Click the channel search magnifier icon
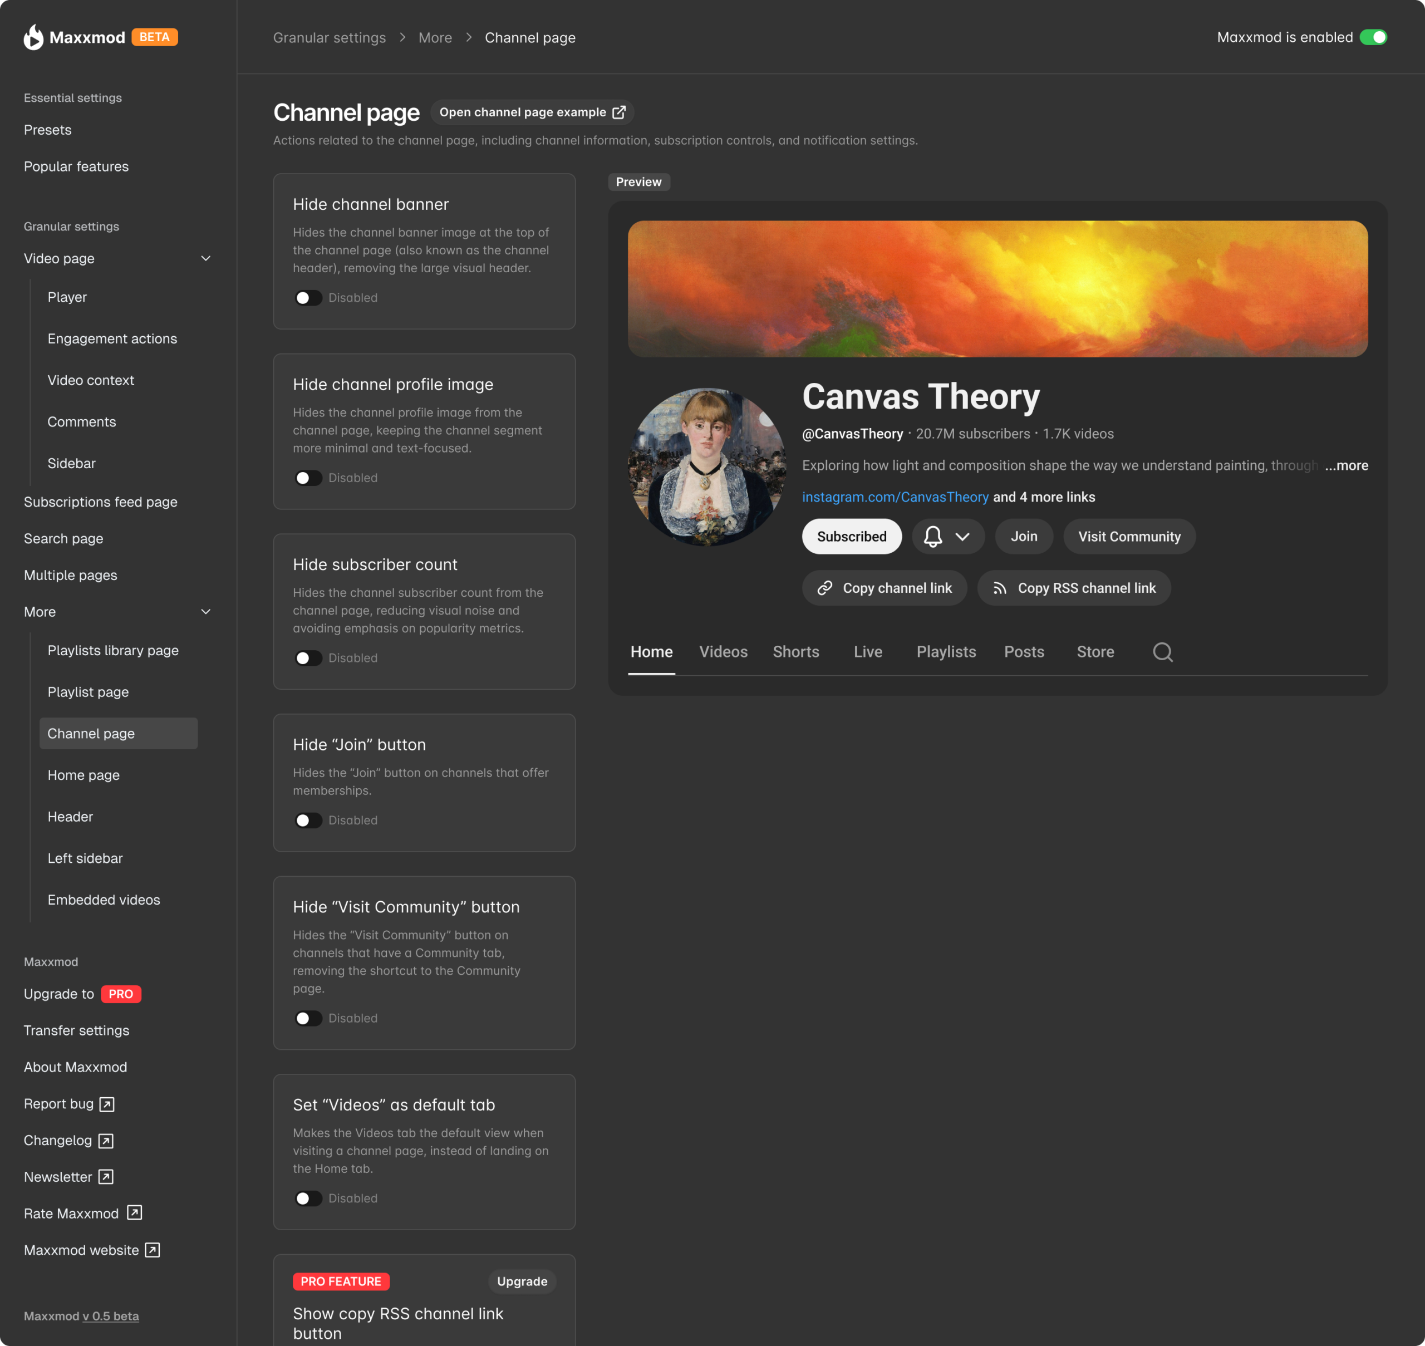 1162,652
